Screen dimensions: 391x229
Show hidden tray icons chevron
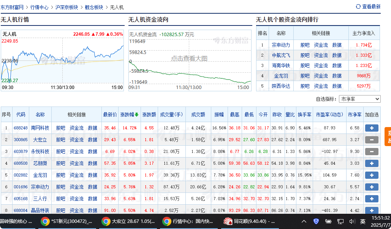(x=304, y=221)
